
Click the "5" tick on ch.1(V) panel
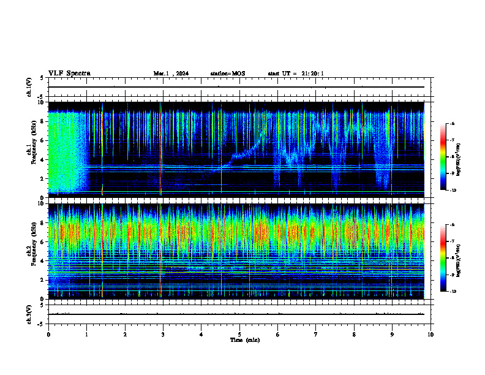[42, 78]
